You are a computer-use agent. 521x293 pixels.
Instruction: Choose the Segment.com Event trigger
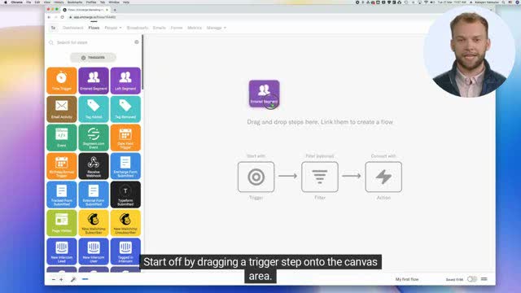pos(94,138)
